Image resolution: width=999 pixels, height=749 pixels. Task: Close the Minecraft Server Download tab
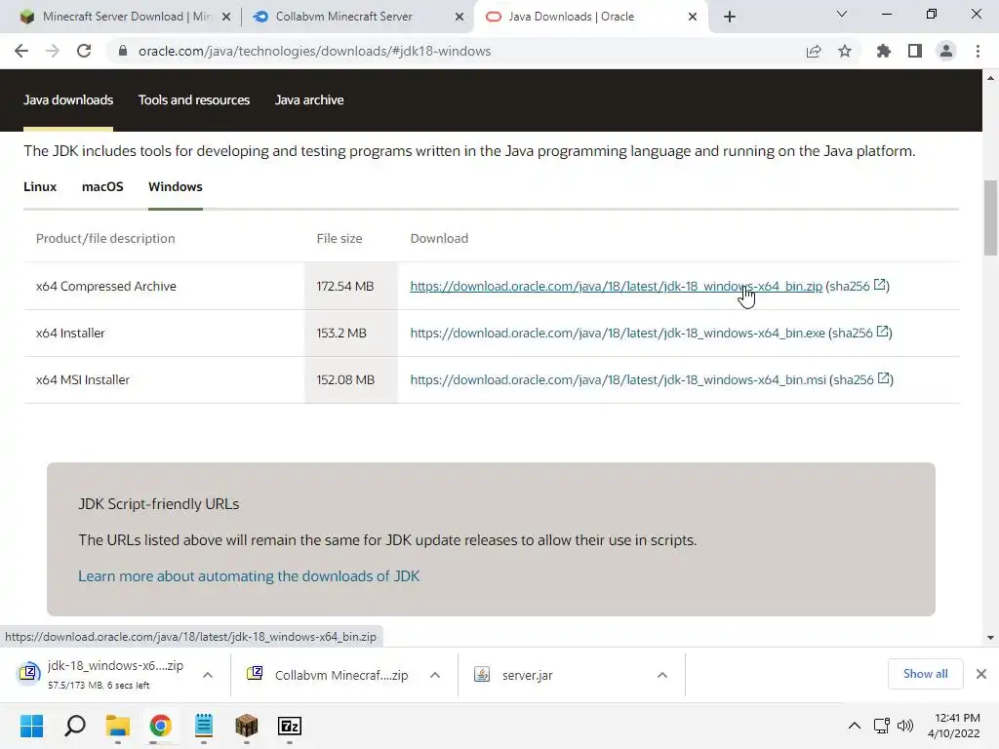point(226,17)
